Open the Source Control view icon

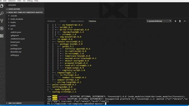[x=2, y=21]
